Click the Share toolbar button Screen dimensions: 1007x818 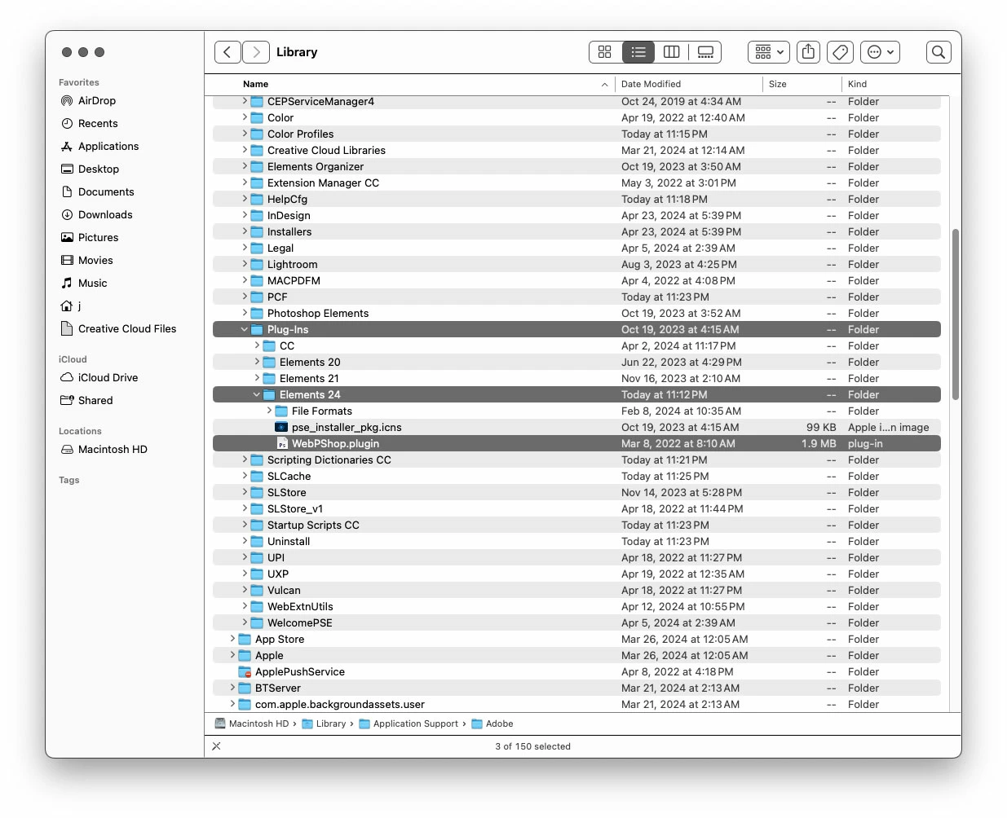pos(808,52)
